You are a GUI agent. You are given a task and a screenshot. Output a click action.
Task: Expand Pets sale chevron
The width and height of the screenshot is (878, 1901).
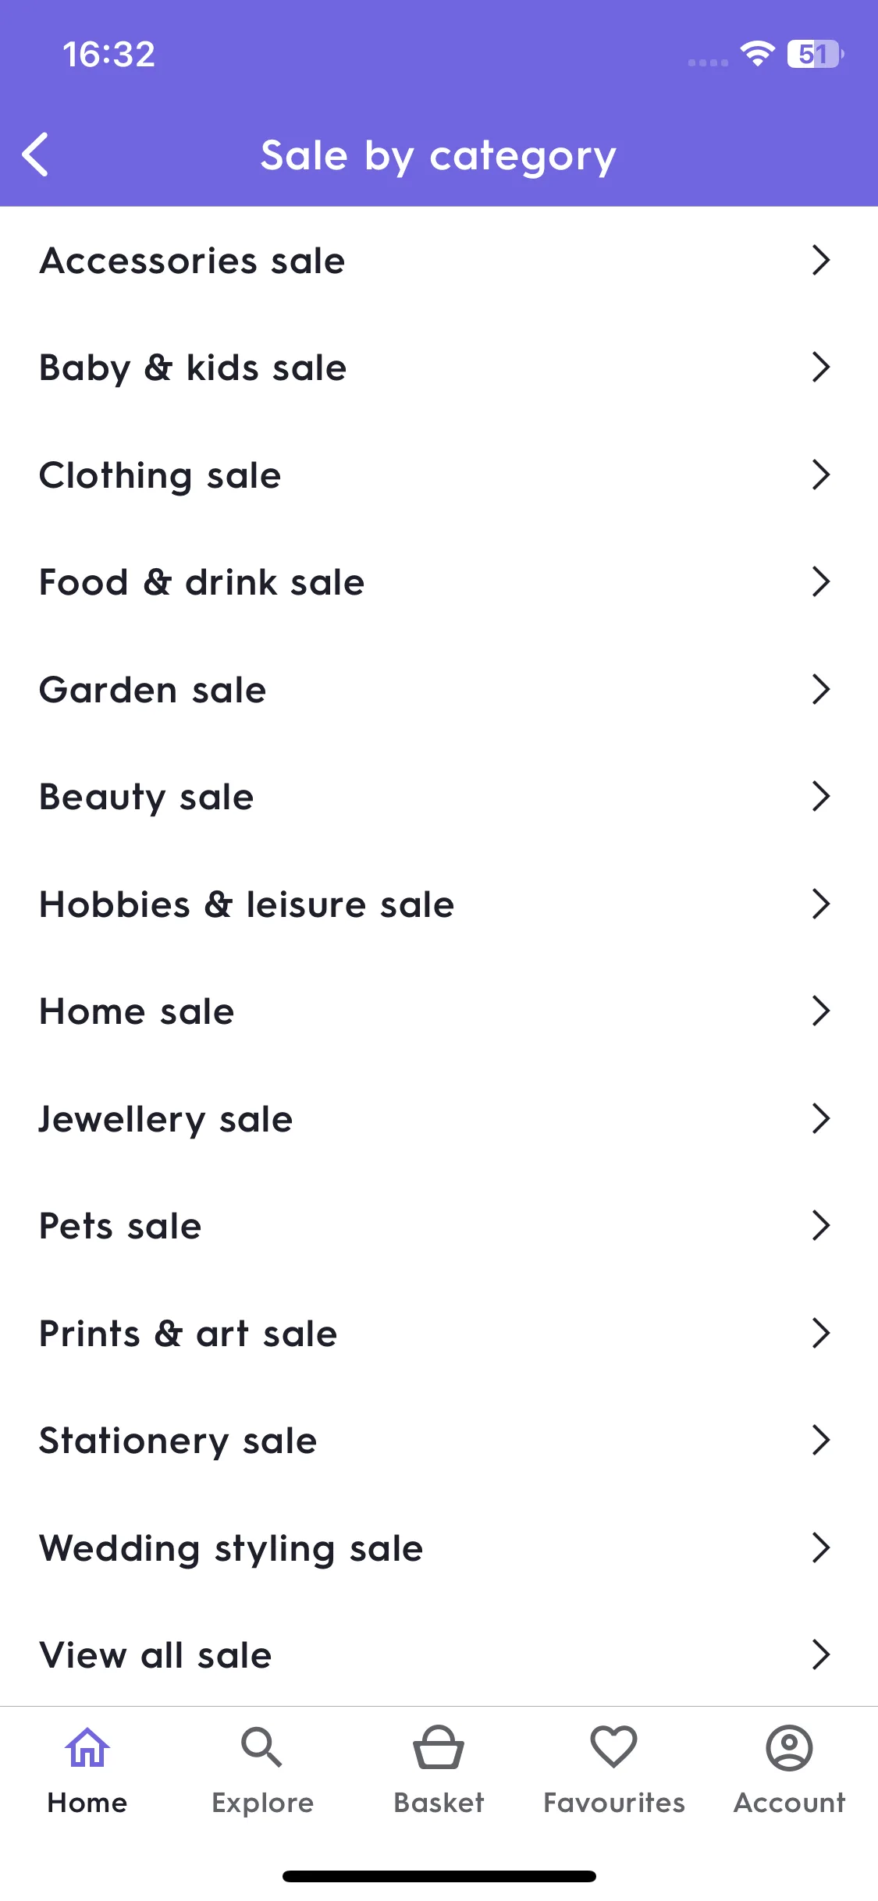click(x=820, y=1225)
